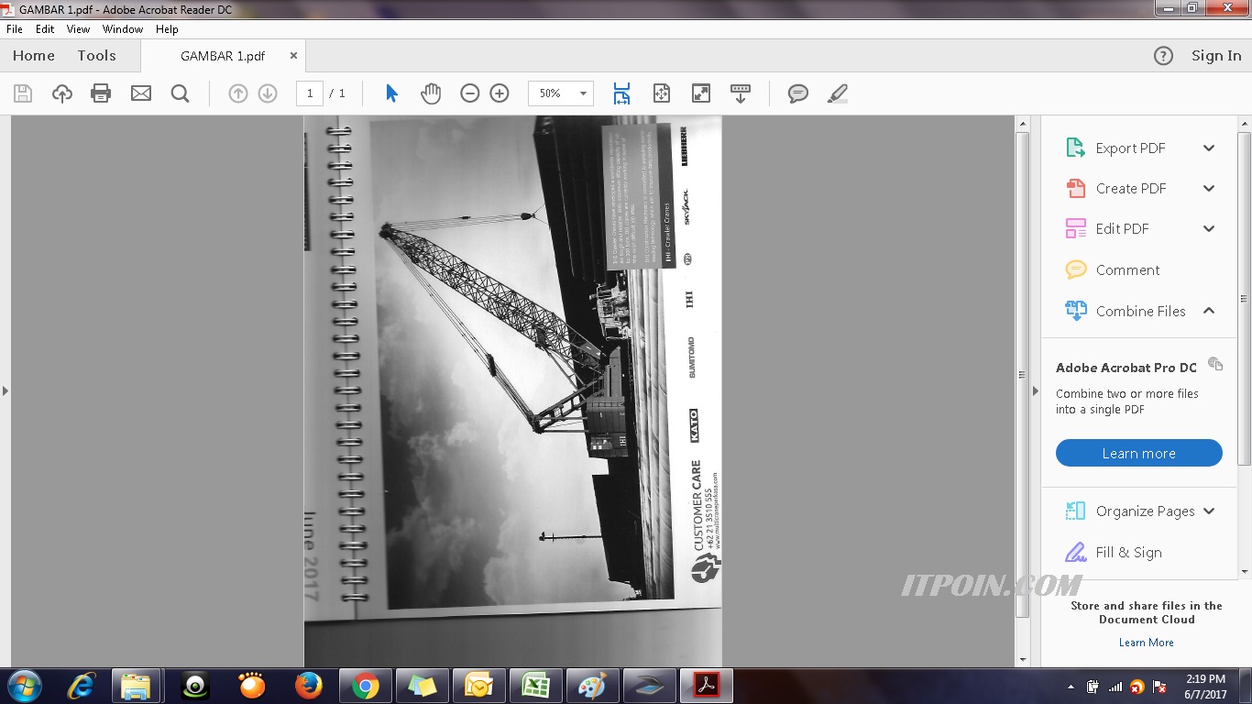Screen dimensions: 1252x704
Task: Click the page number input field
Action: 310,93
